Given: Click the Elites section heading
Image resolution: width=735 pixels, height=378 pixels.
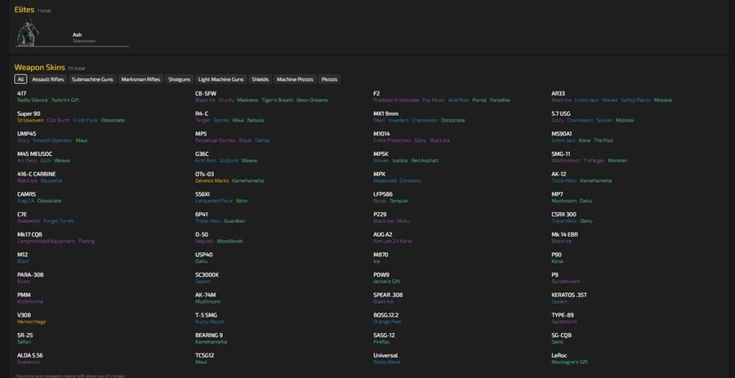Looking at the screenshot, I should (24, 10).
